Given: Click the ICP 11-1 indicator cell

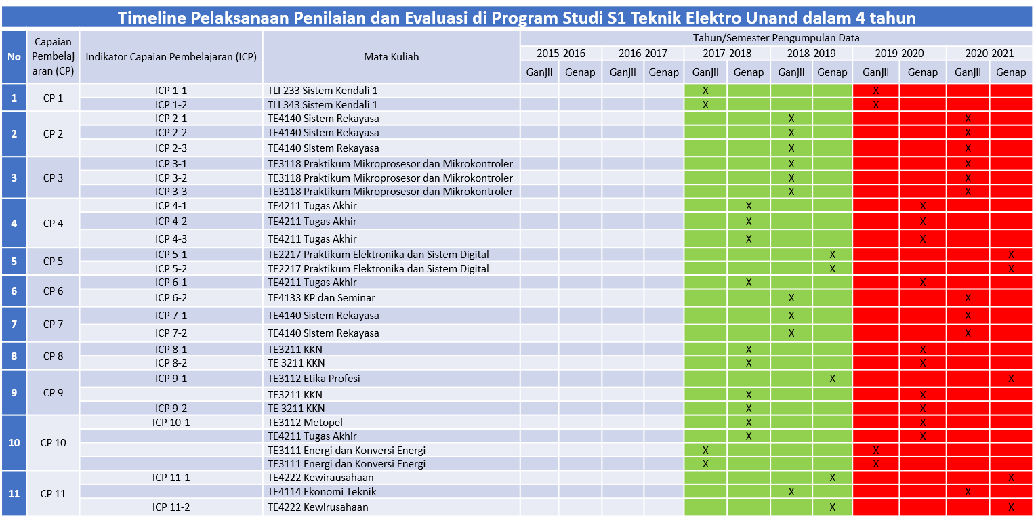Looking at the screenshot, I should click(x=171, y=478).
